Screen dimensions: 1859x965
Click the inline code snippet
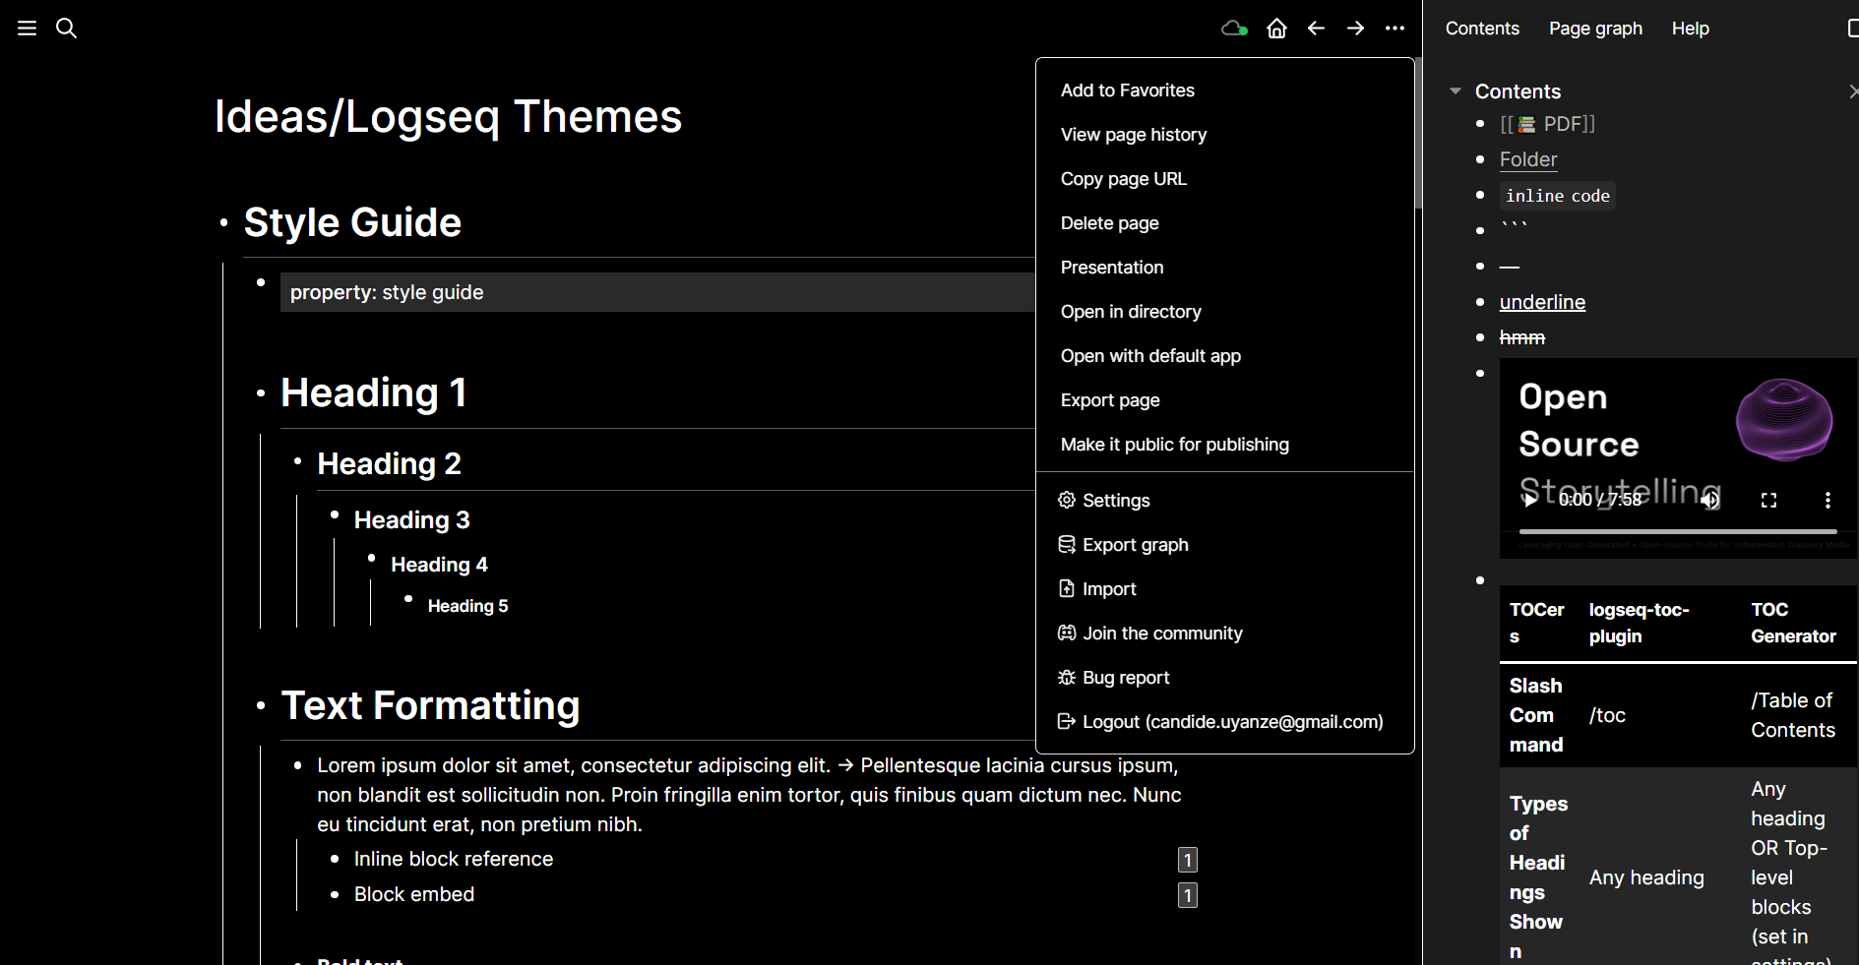click(x=1558, y=196)
